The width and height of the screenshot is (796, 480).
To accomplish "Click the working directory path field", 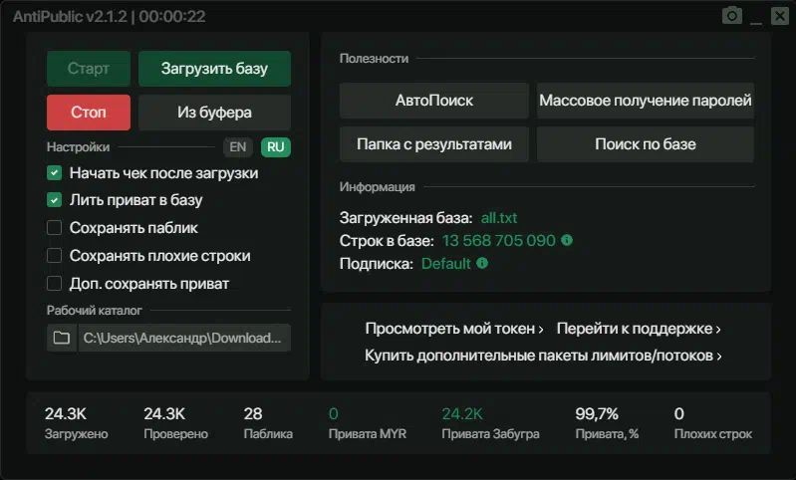I will click(x=184, y=338).
